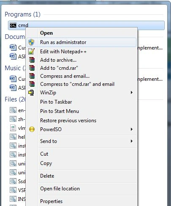Click the Notepad++ icon in context menu
171x206 pixels.
click(32, 51)
